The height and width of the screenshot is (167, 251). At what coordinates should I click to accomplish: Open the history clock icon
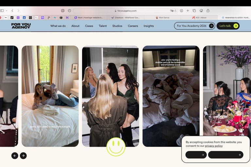point(69,11)
